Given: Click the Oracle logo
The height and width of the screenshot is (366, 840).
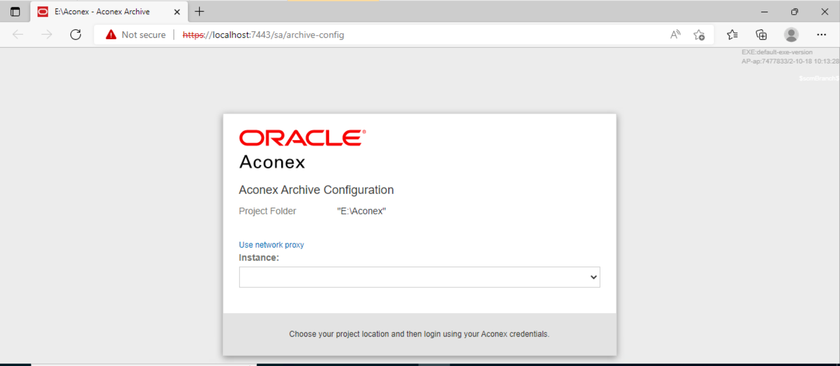Looking at the screenshot, I should [303, 138].
